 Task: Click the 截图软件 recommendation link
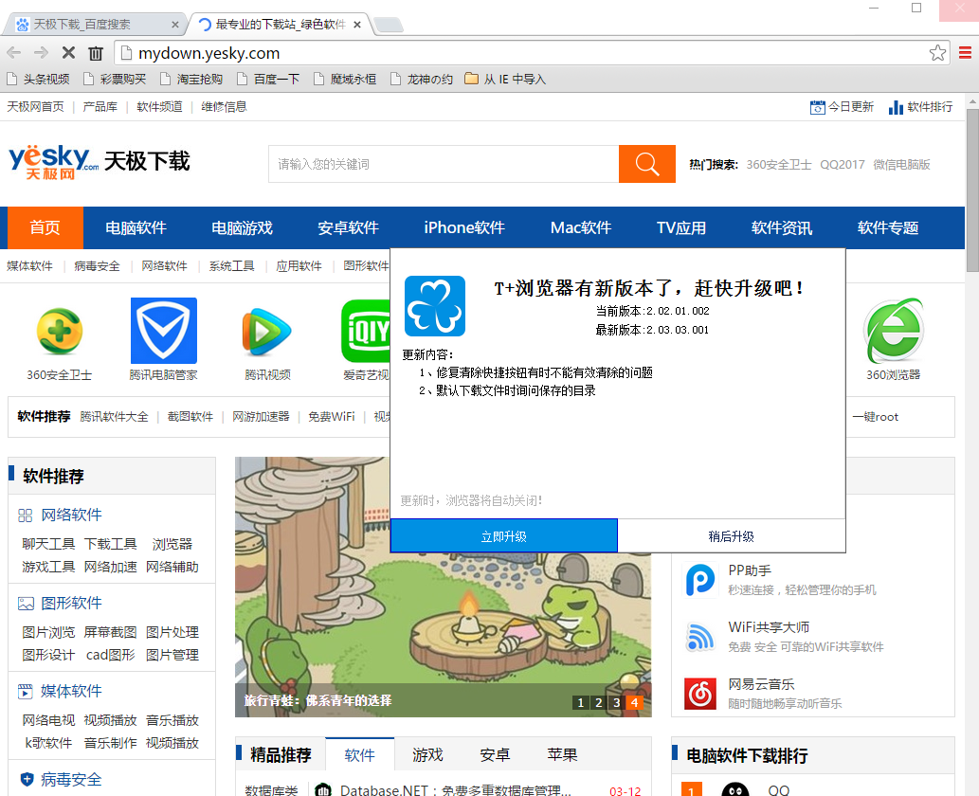coord(190,416)
